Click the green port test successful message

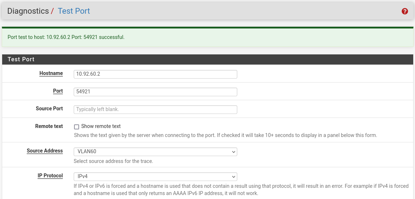pos(66,37)
